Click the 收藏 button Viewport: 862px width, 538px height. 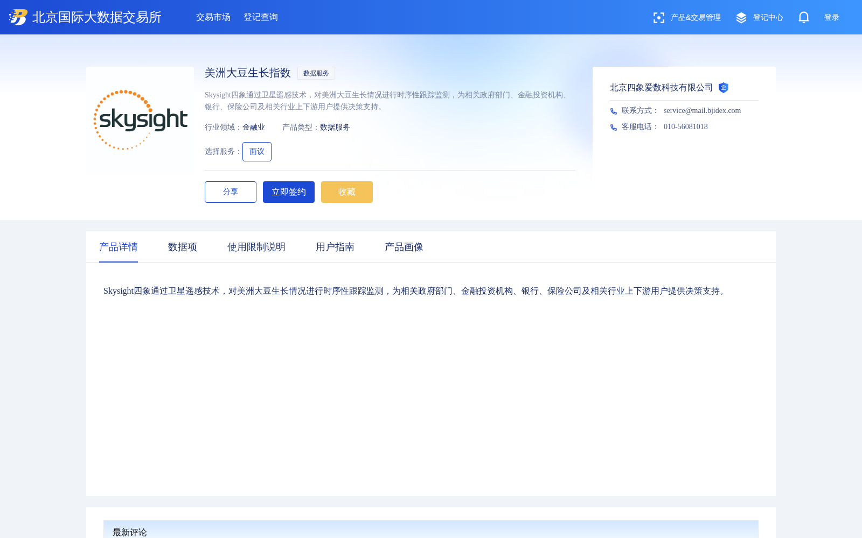point(347,192)
